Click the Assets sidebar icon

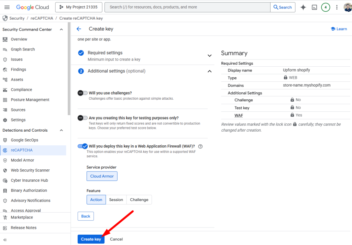click(x=5, y=80)
